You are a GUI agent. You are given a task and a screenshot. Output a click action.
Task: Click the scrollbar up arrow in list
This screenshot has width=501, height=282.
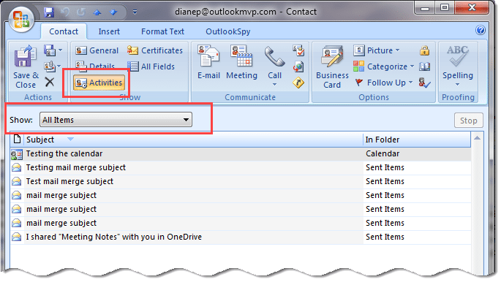point(477,138)
